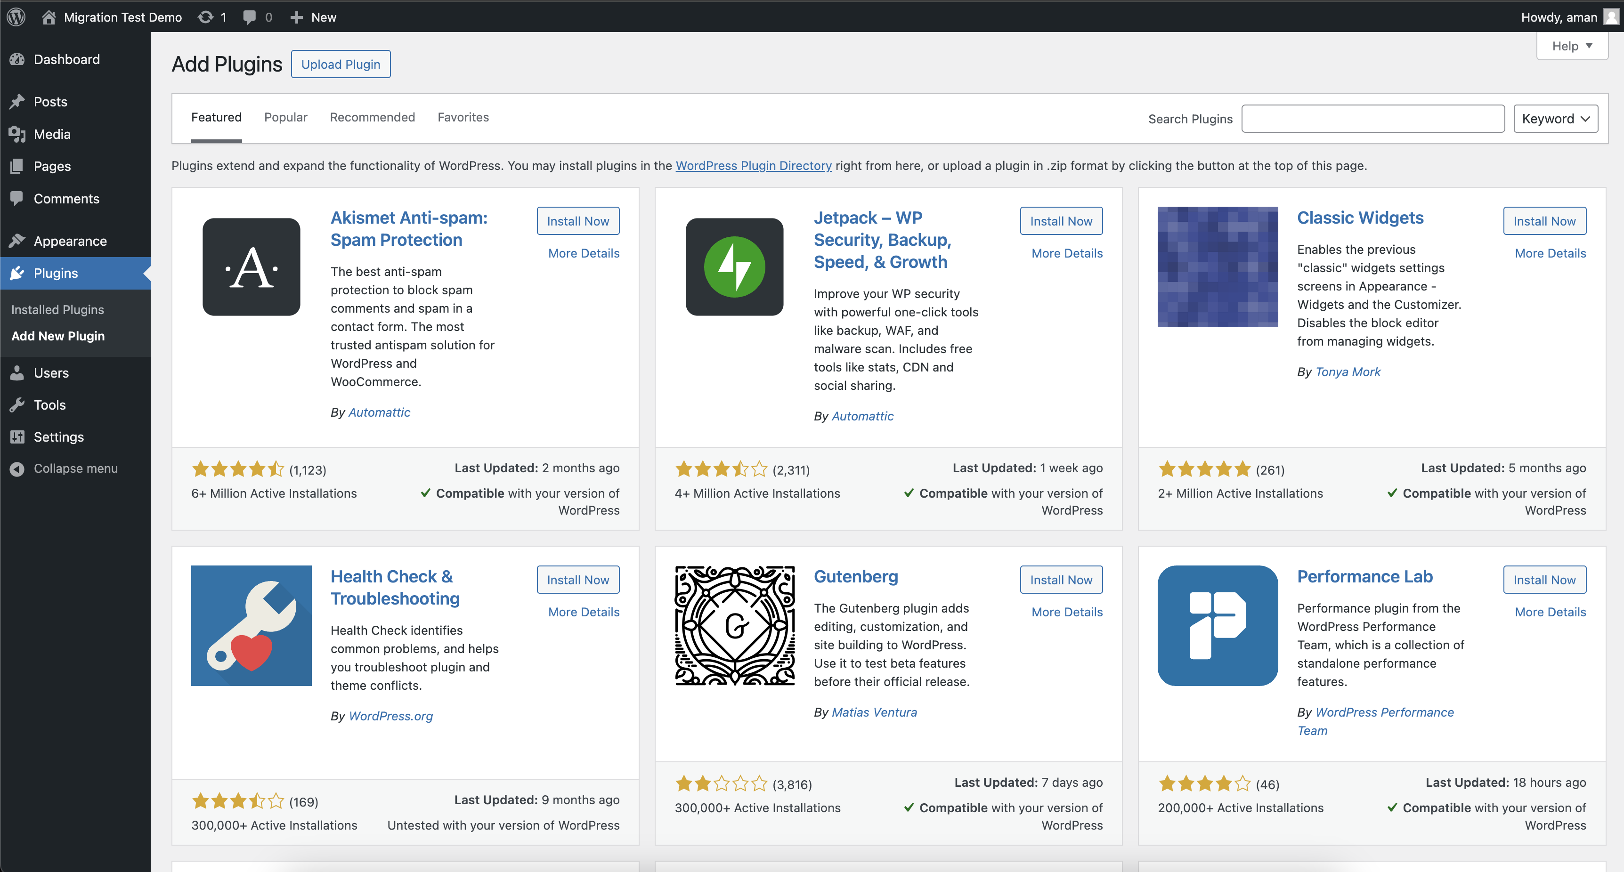This screenshot has height=872, width=1624.
Task: Click the WordPress logo in admin bar
Action: (16, 17)
